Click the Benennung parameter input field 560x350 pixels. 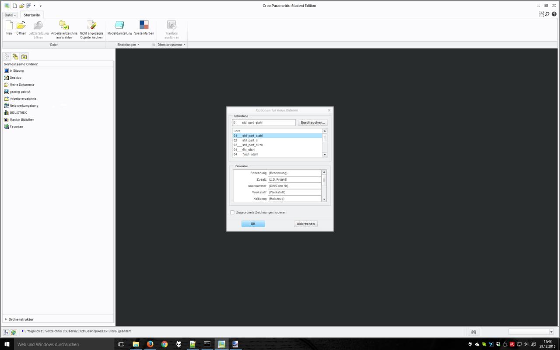(x=294, y=173)
